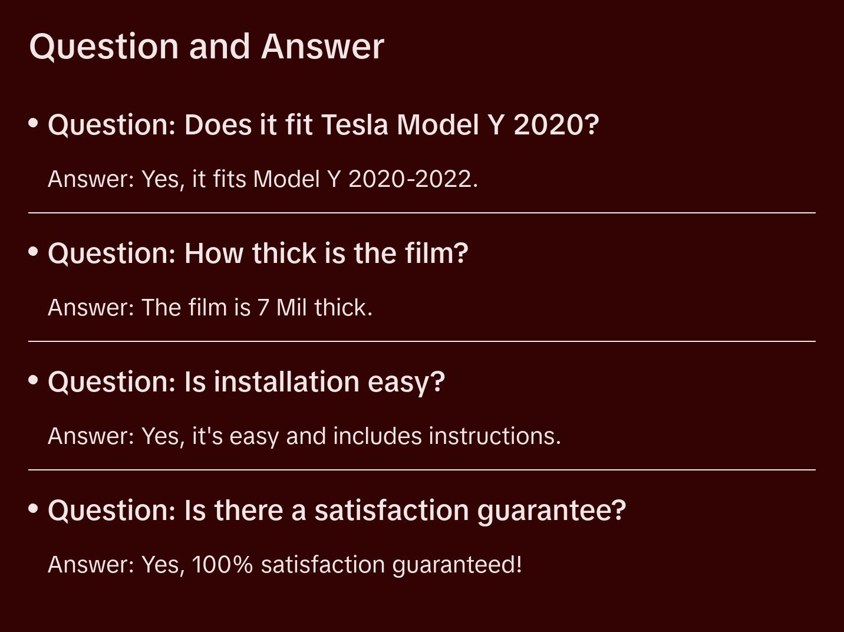Click the answer about easy installation and instructions

click(304, 436)
